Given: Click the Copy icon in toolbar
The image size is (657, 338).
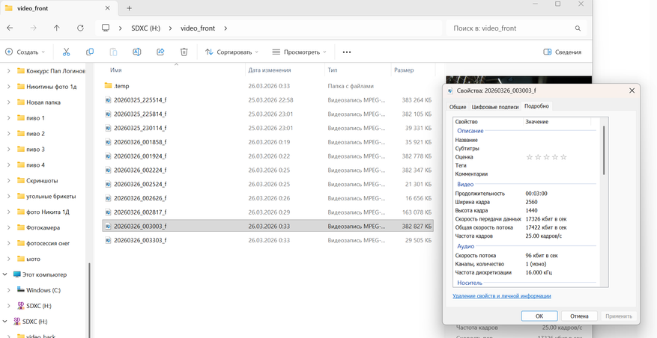Looking at the screenshot, I should point(90,52).
